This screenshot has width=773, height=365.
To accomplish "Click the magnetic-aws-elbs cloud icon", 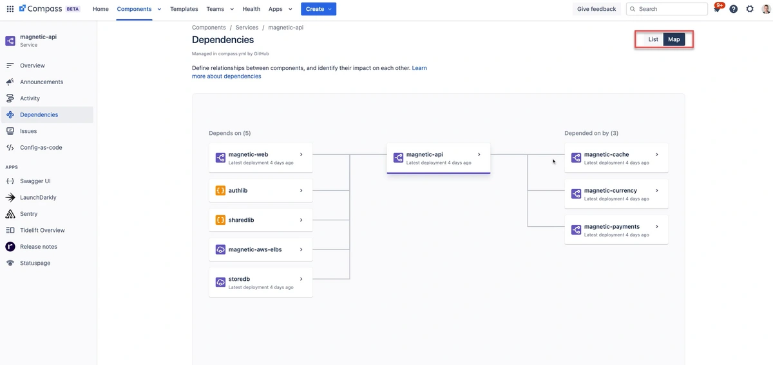I will click(220, 250).
